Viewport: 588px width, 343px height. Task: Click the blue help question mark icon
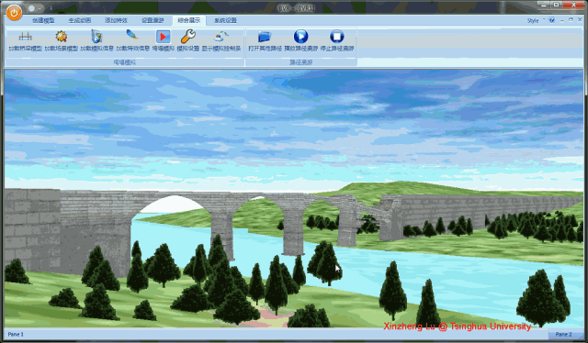[x=552, y=20]
